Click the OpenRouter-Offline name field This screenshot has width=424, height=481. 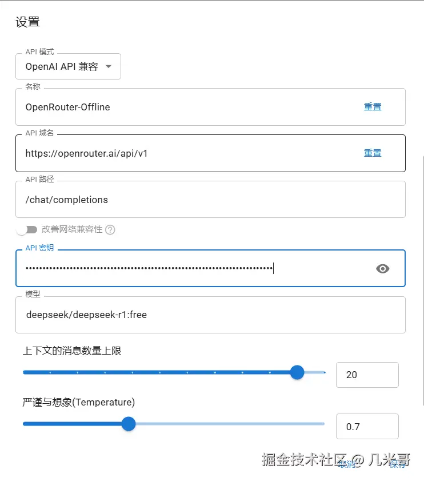point(171,107)
